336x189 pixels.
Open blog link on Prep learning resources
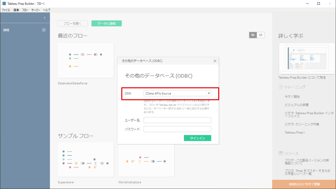(x=307, y=172)
